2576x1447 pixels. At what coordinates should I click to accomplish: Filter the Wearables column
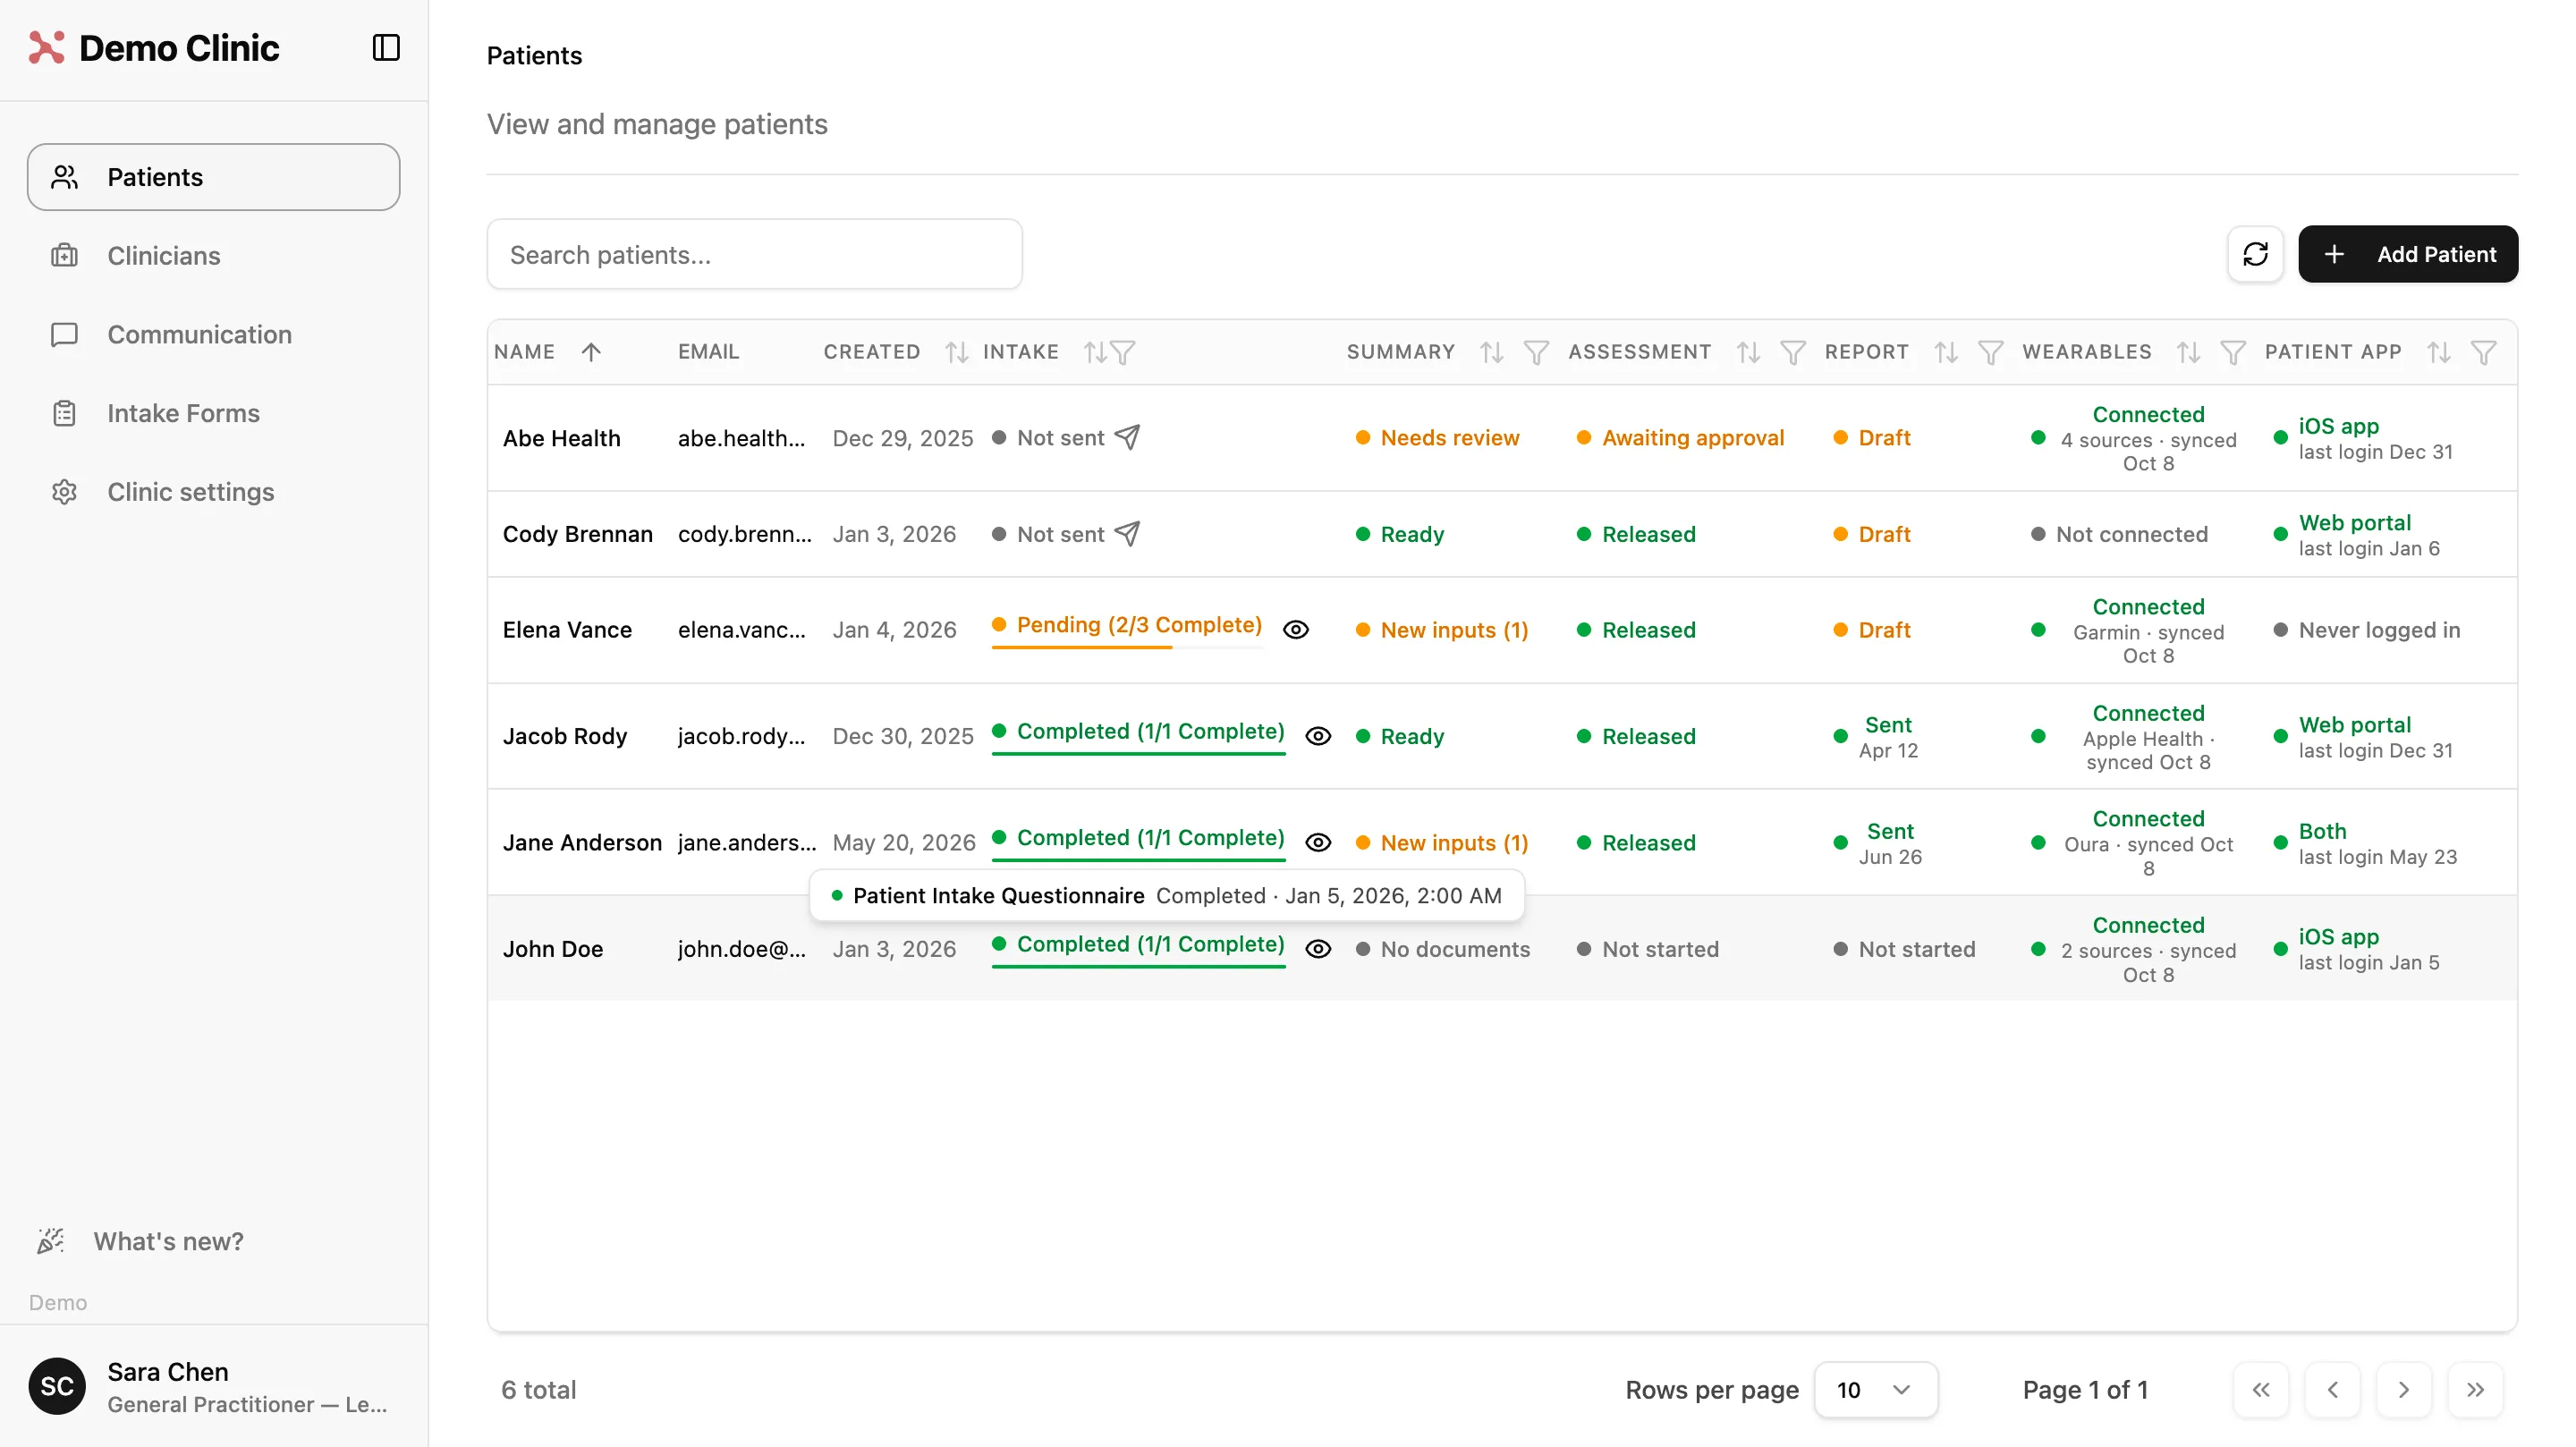pyautogui.click(x=2233, y=352)
